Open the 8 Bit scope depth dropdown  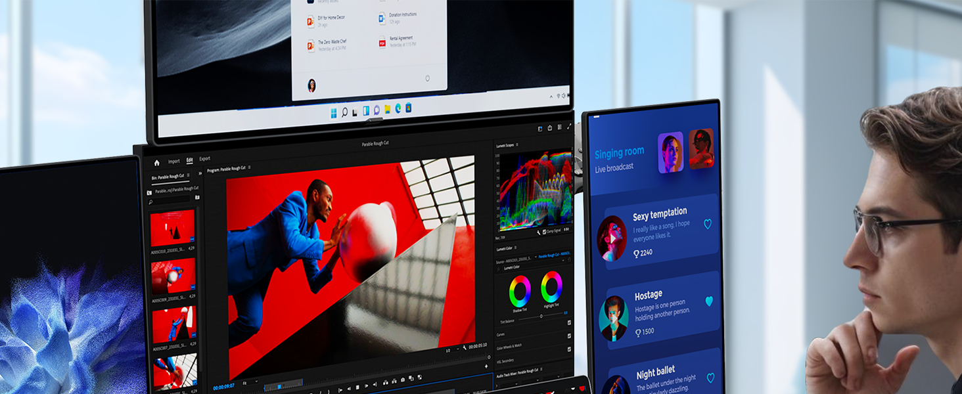(566, 230)
